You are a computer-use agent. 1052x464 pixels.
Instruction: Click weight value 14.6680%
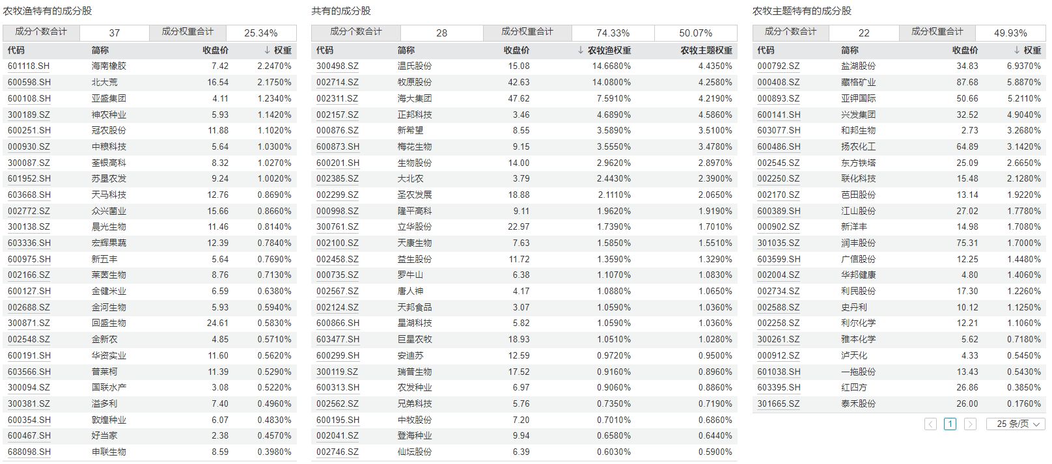coord(611,66)
